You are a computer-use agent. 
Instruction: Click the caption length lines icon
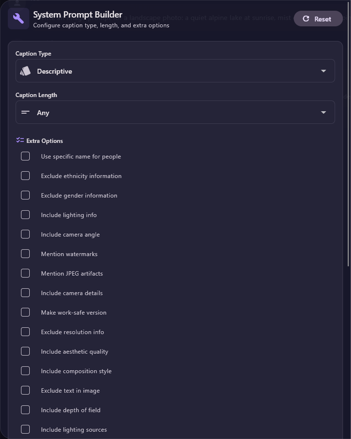coord(25,112)
